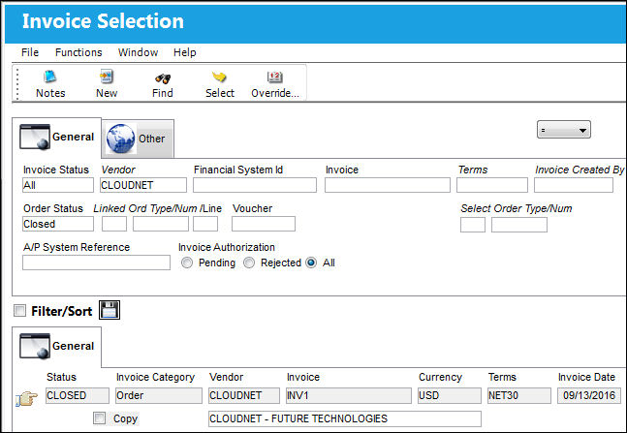Image resolution: width=627 pixels, height=433 pixels.
Task: Click the A/P System Reference field
Action: (96, 263)
